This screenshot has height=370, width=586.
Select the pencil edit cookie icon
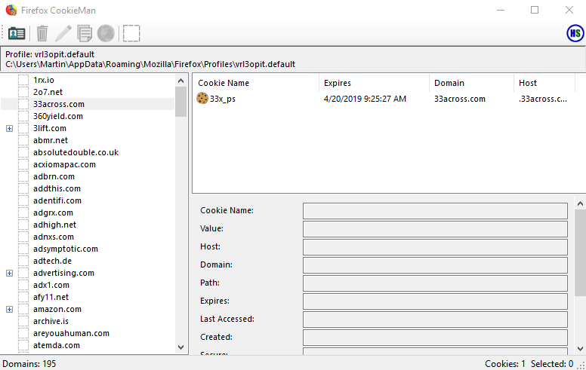[x=63, y=33]
